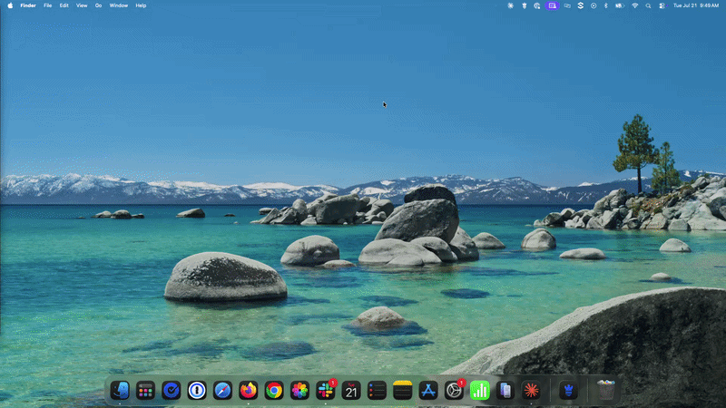Screen dimensions: 726x408
Task: Open Finder from the Dock
Action: pyautogui.click(x=120, y=391)
